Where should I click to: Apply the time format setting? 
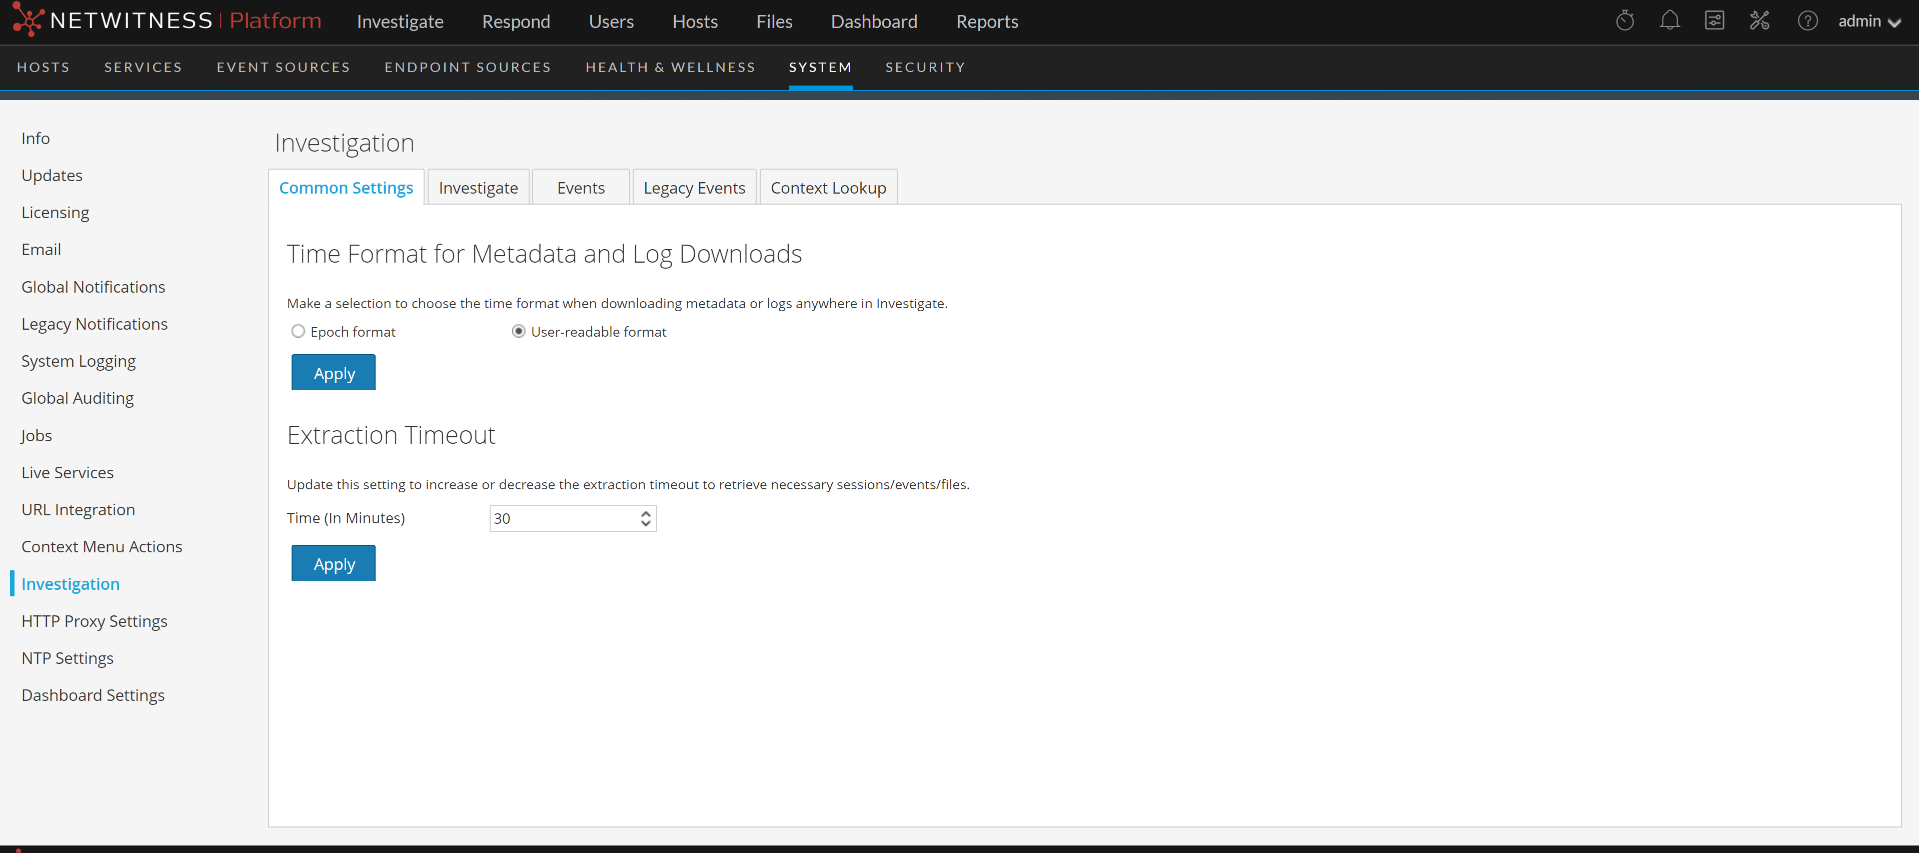pos(333,373)
